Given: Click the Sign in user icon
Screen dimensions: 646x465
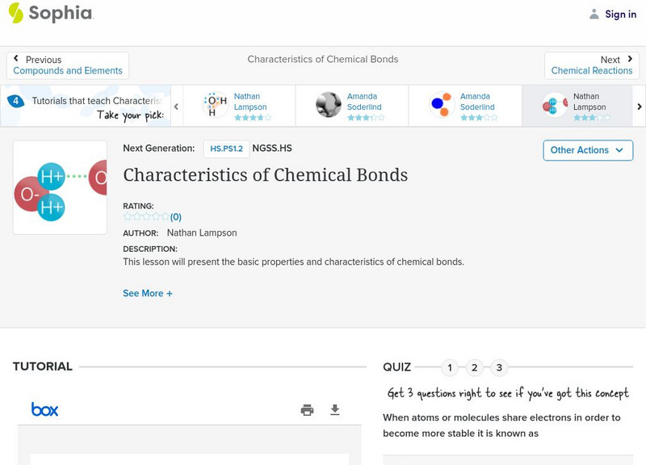Looking at the screenshot, I should click(594, 14).
